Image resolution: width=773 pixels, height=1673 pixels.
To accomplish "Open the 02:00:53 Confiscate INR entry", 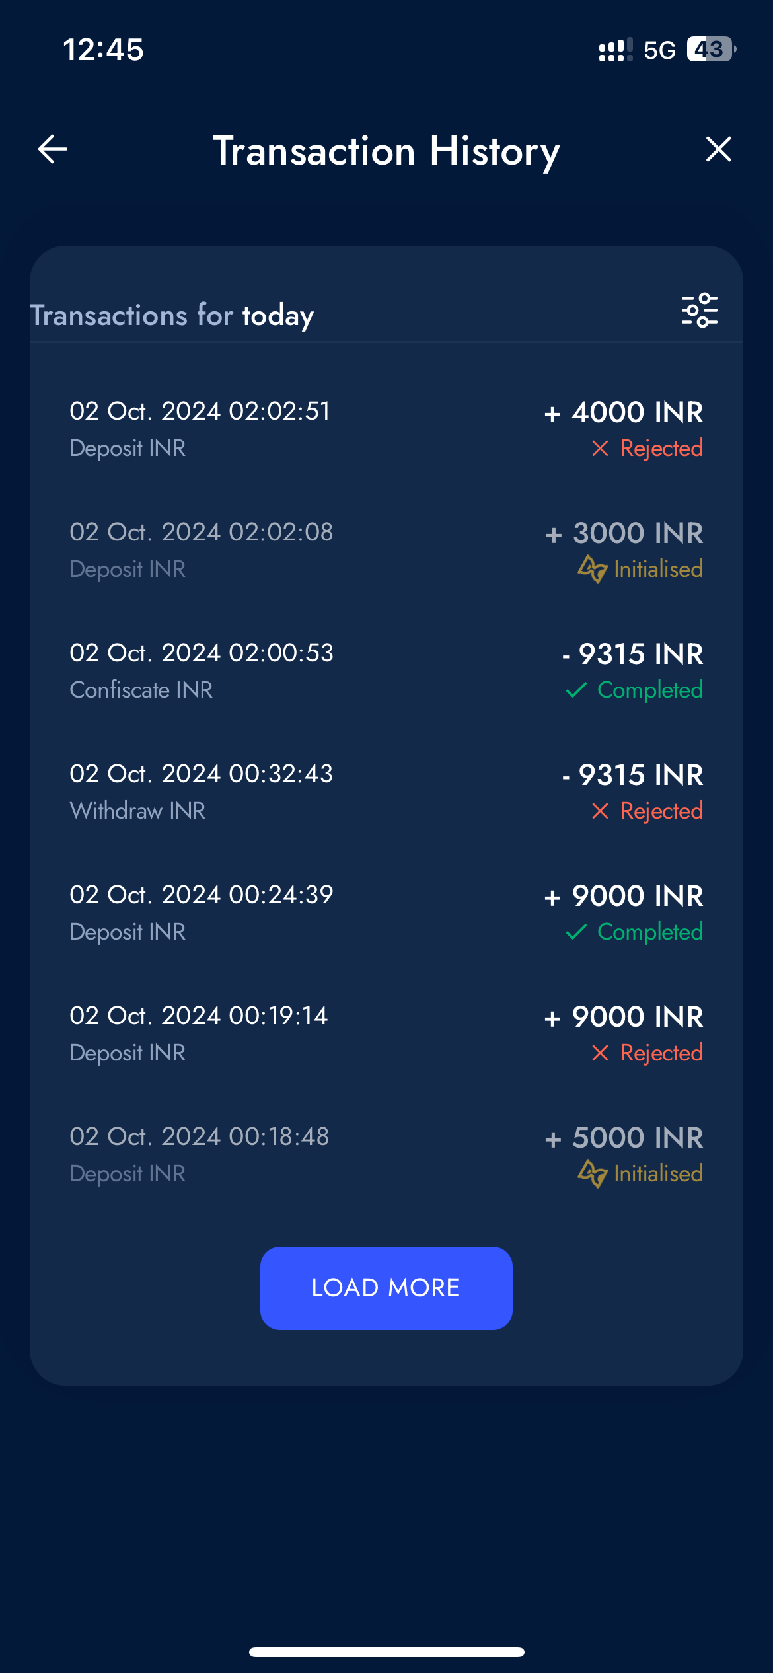I will [386, 671].
